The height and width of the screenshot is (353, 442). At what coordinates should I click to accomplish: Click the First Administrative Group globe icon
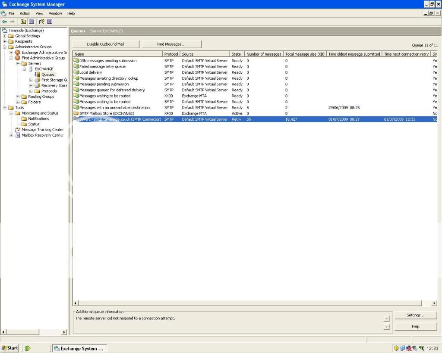click(17, 58)
